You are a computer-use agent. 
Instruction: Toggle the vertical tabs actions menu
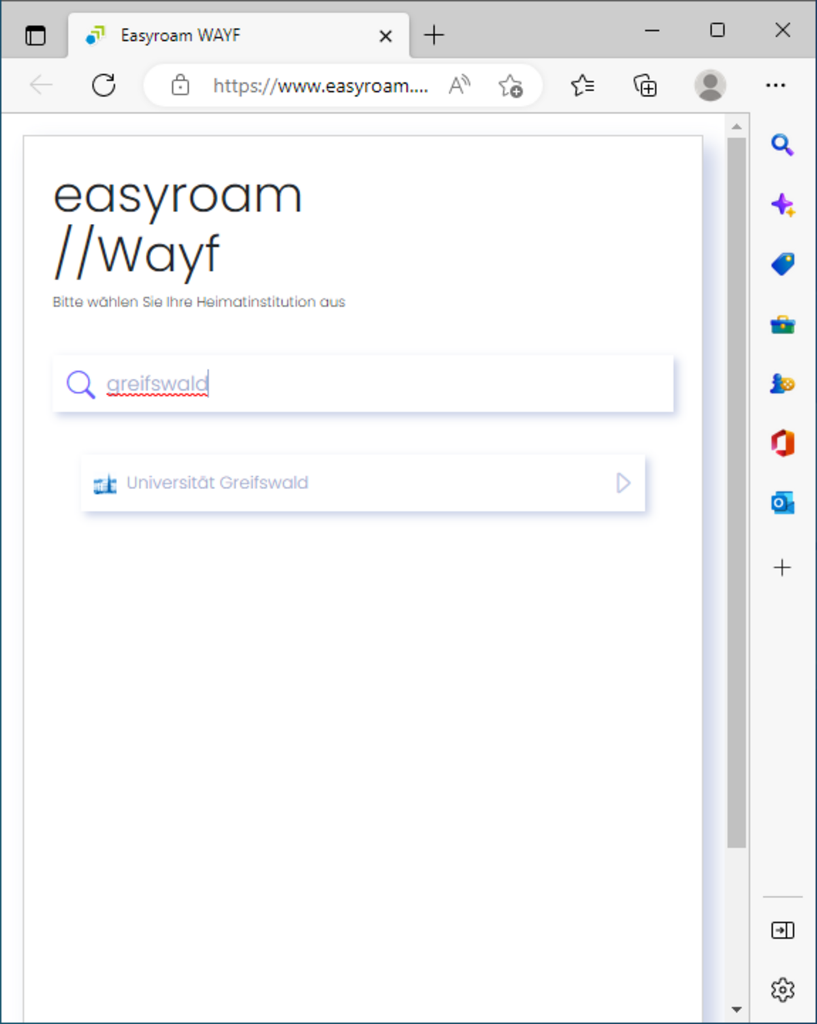point(35,35)
